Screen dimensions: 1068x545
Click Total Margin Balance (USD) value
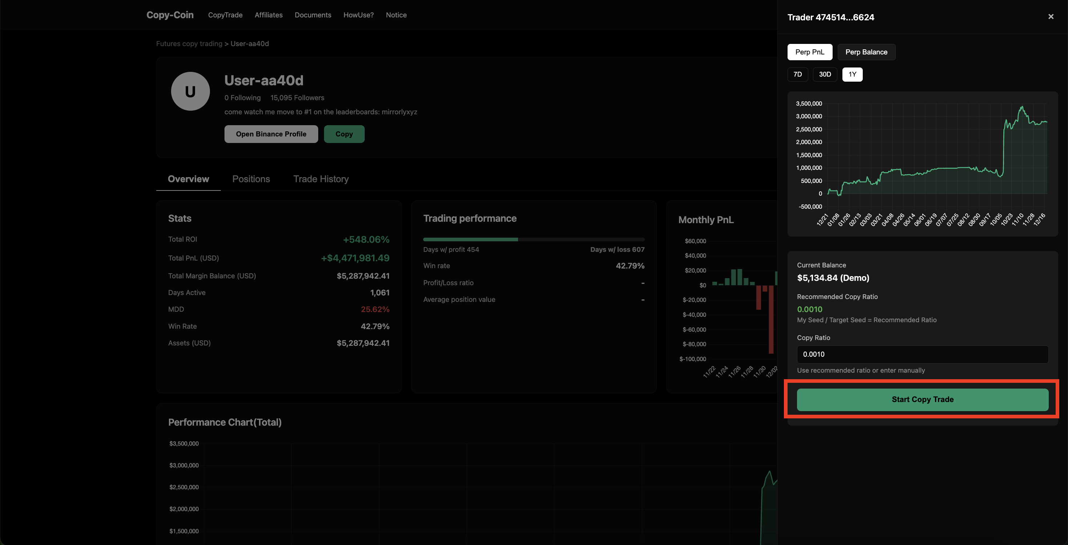click(363, 276)
